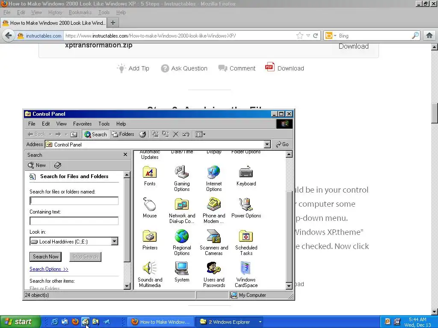Open Regional Options globe icon

pos(182,243)
